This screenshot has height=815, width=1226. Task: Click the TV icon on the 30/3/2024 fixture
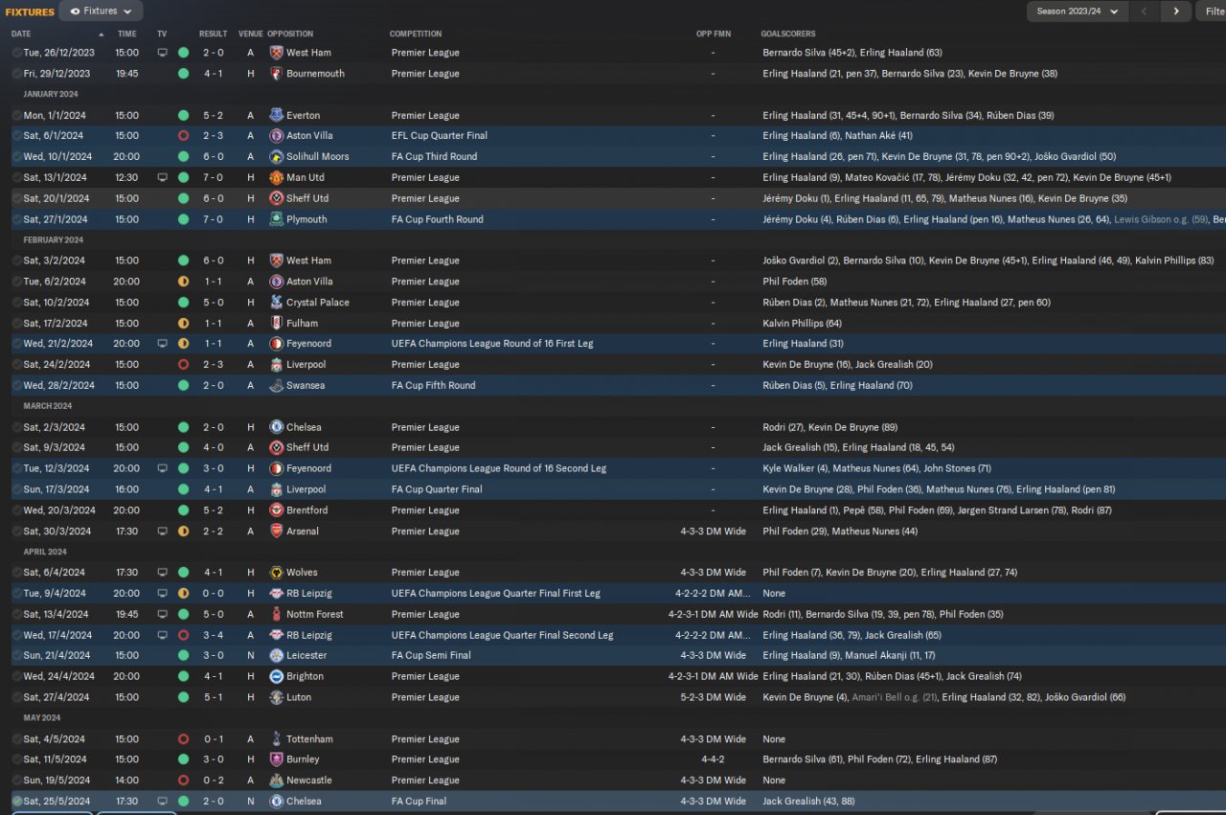(x=162, y=532)
